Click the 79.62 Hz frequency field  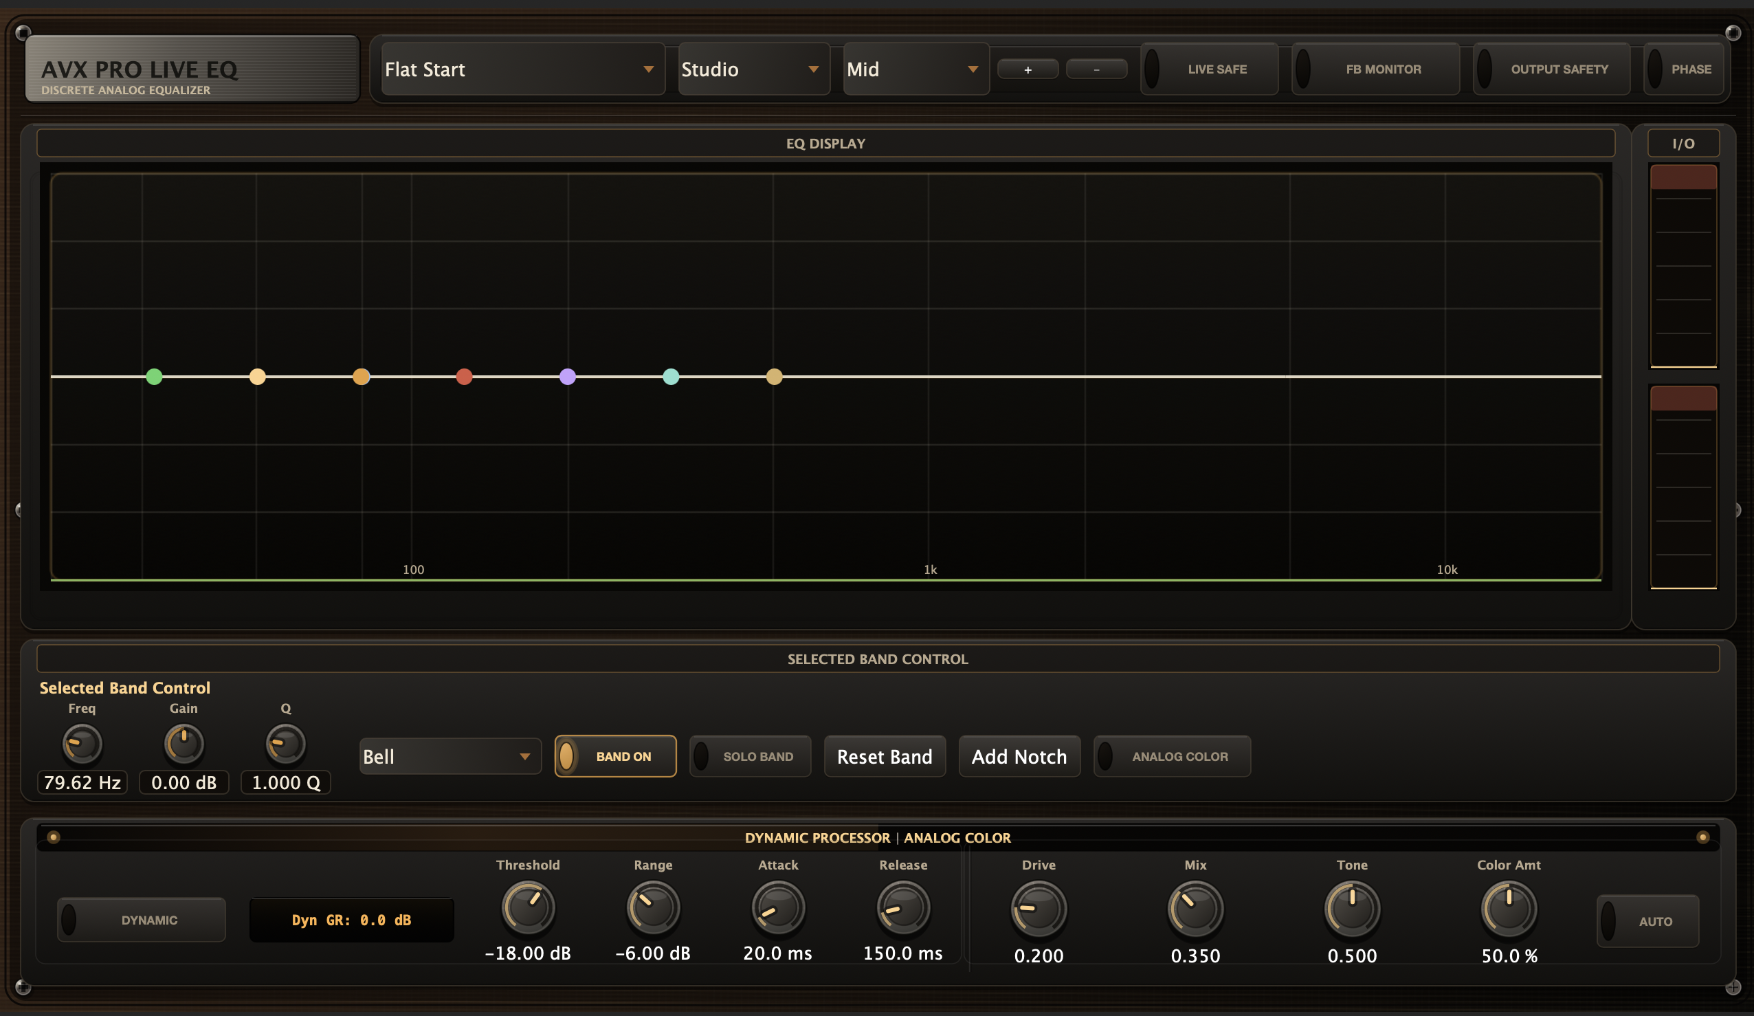coord(82,783)
